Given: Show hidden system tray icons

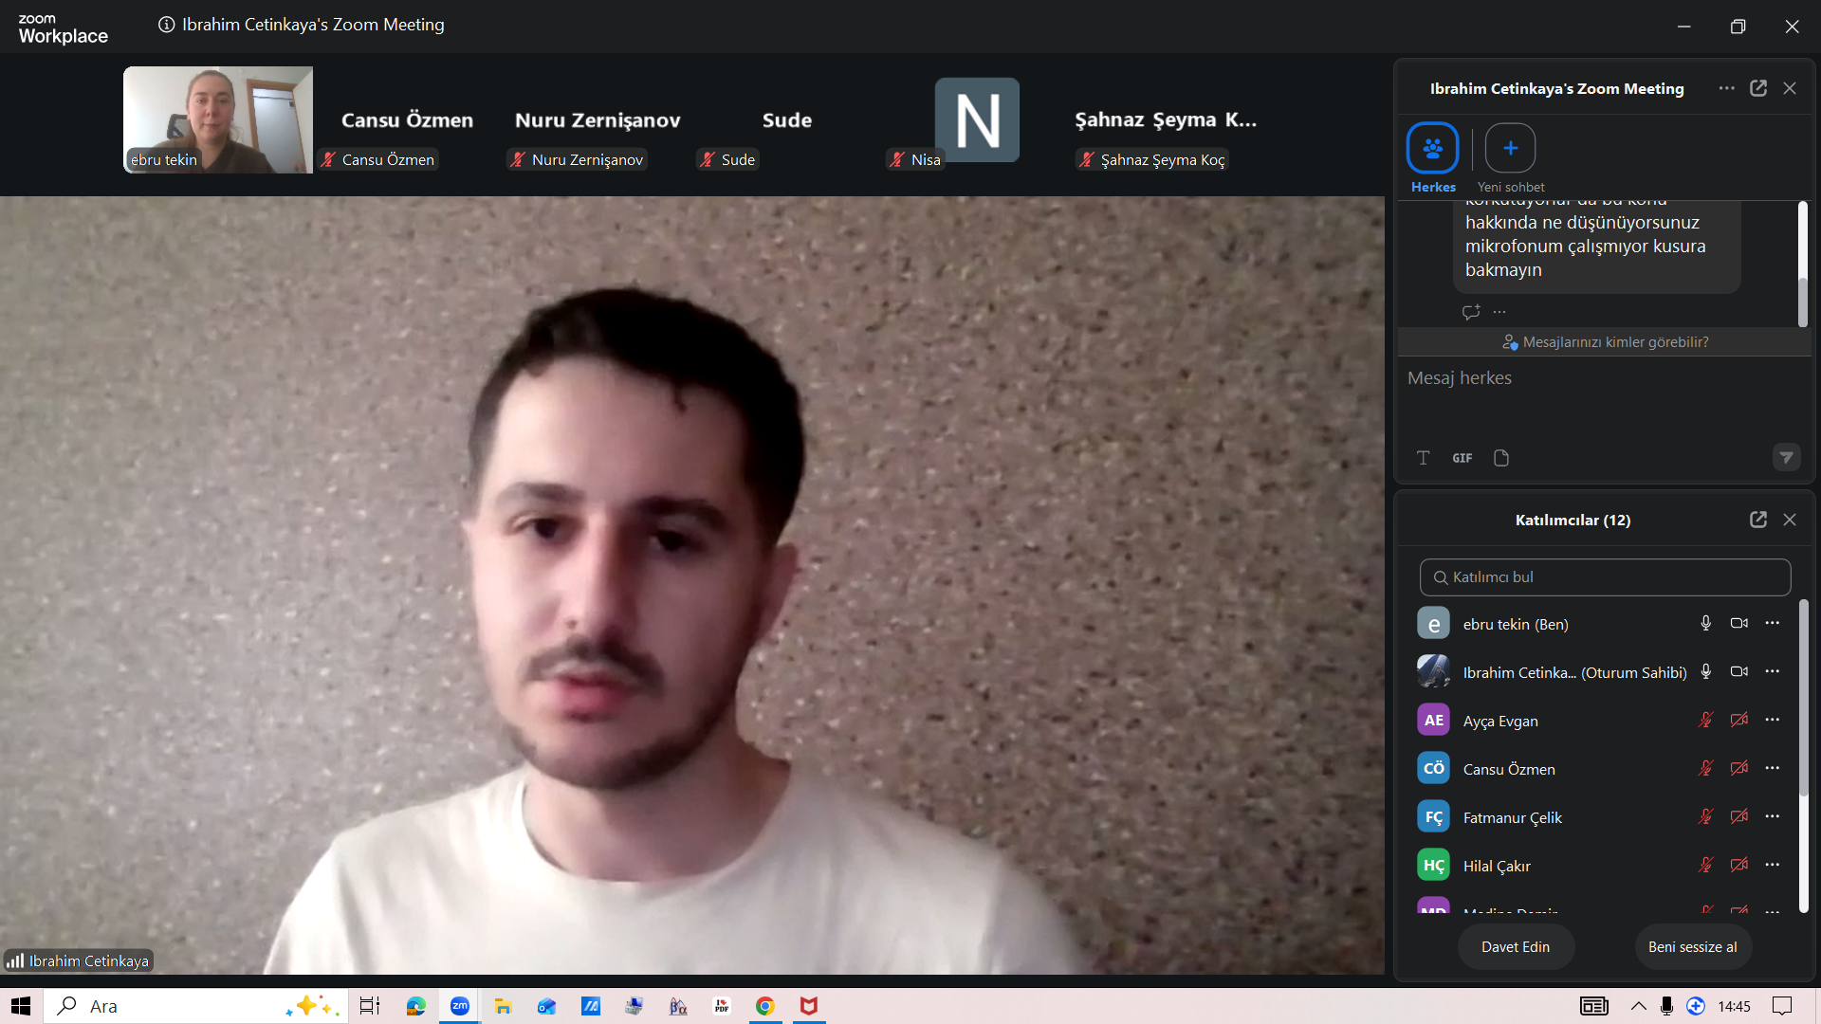Looking at the screenshot, I should pyautogui.click(x=1638, y=1006).
